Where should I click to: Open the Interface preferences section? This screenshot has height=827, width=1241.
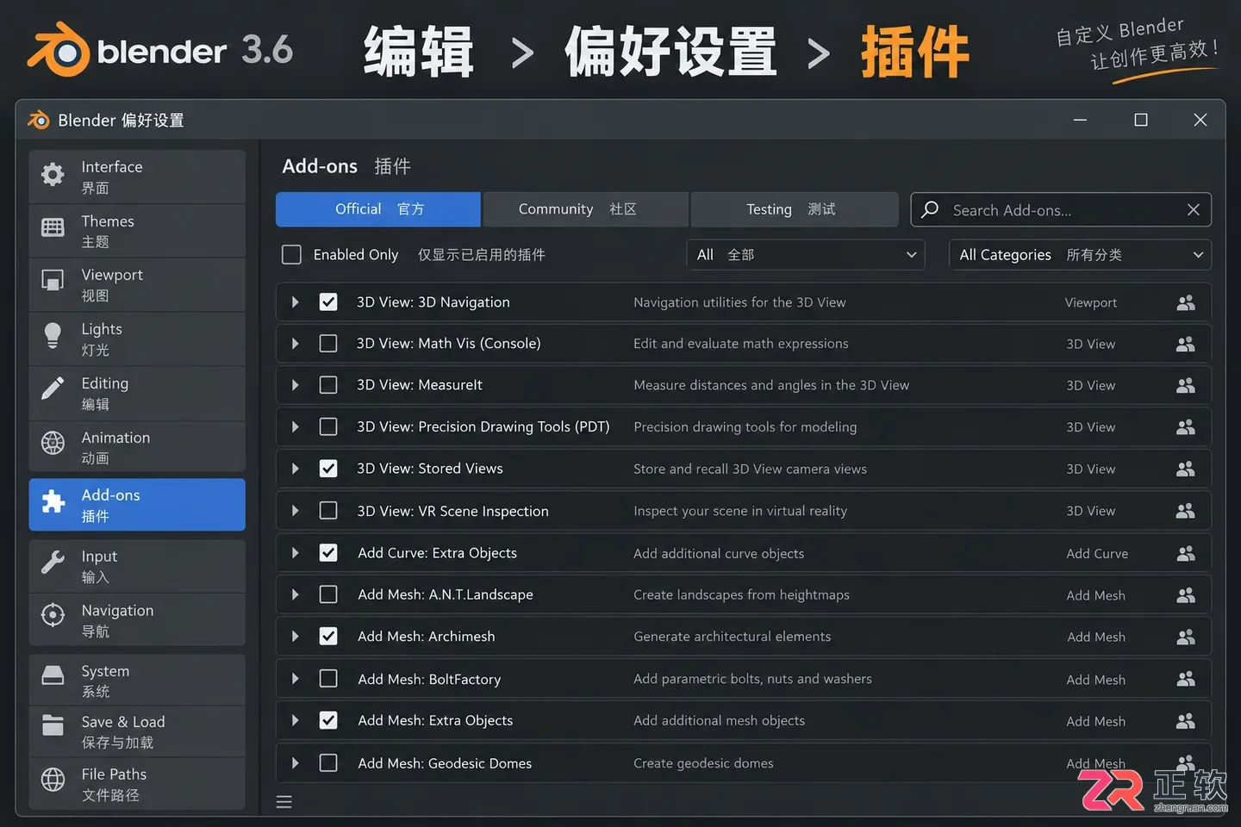(137, 177)
